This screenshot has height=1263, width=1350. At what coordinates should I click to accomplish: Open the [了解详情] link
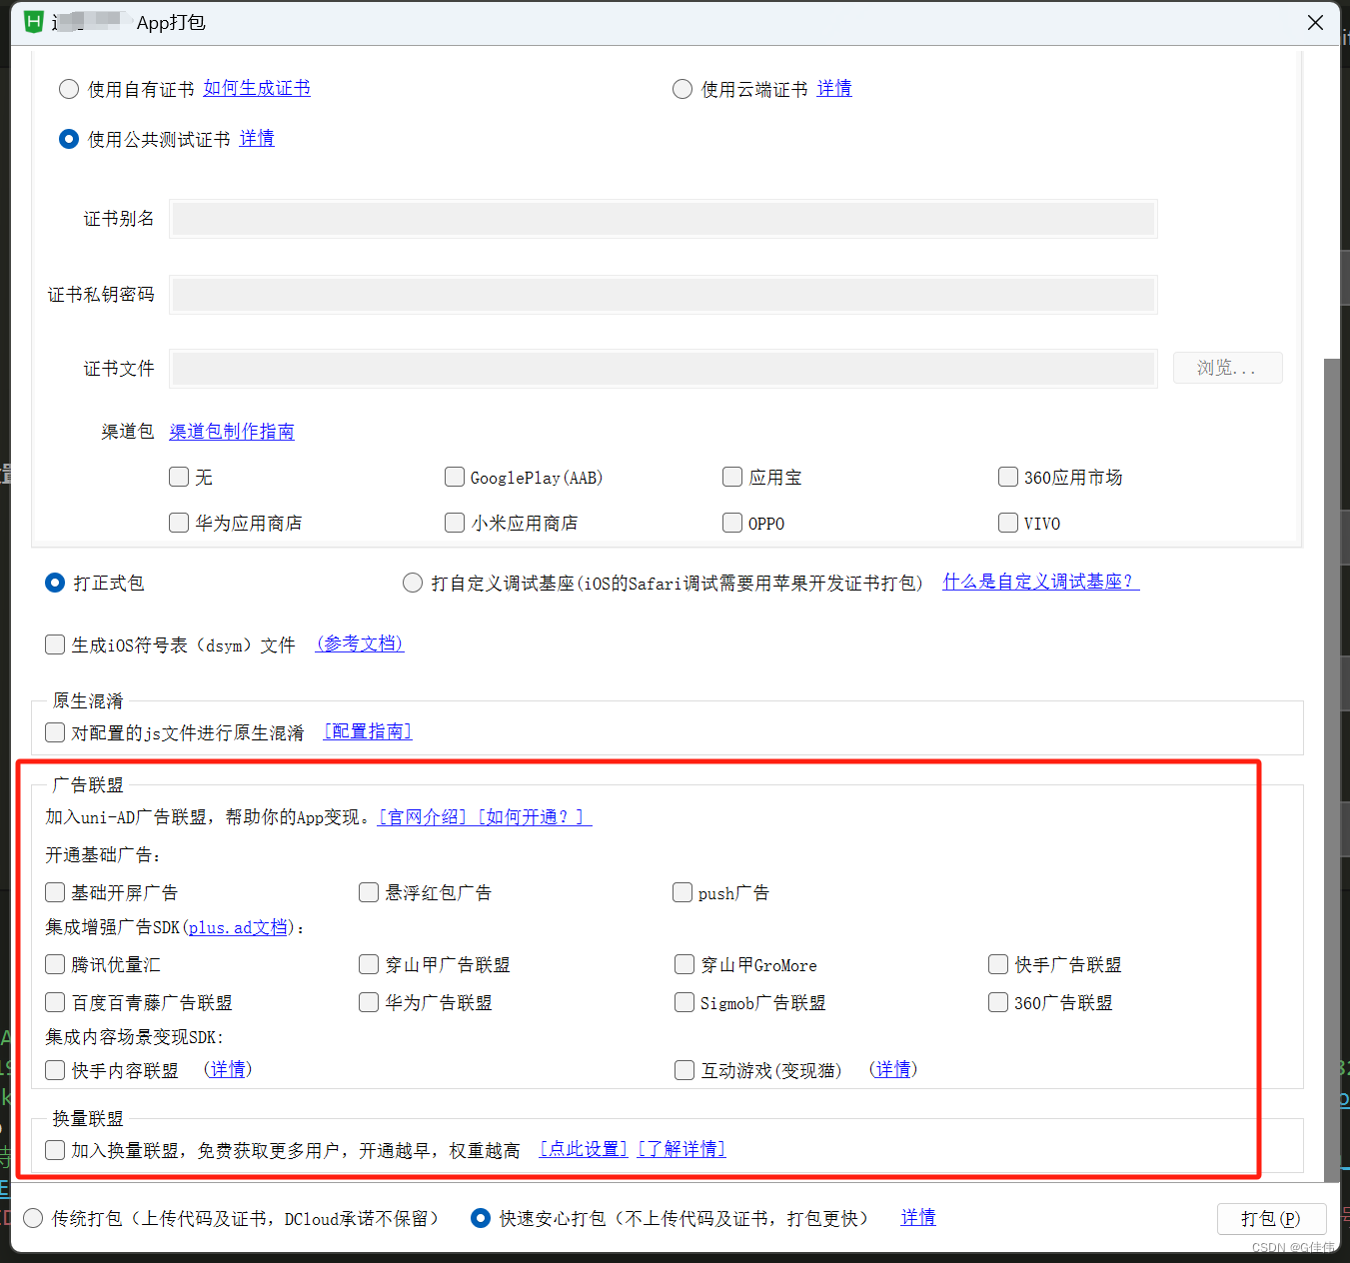pyautogui.click(x=681, y=1149)
